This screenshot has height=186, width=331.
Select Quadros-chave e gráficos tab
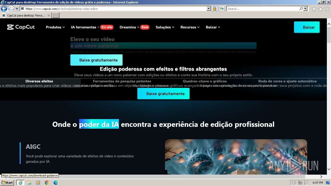205,81
